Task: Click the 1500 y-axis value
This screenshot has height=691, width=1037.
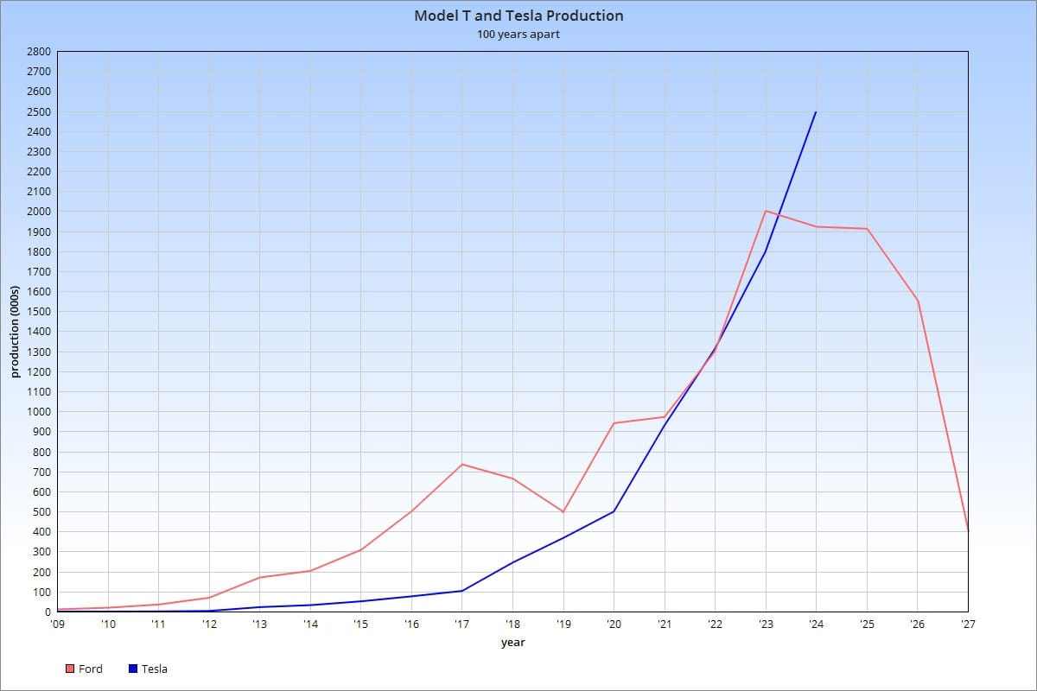Action: (x=40, y=312)
